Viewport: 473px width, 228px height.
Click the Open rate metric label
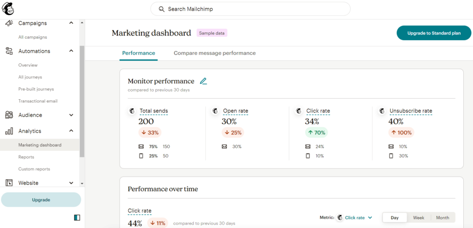236,111
